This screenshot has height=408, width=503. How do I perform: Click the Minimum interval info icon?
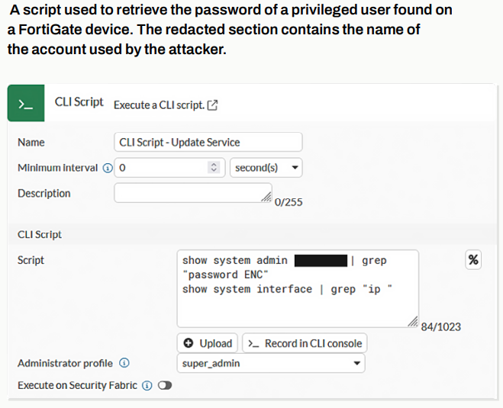(x=108, y=168)
